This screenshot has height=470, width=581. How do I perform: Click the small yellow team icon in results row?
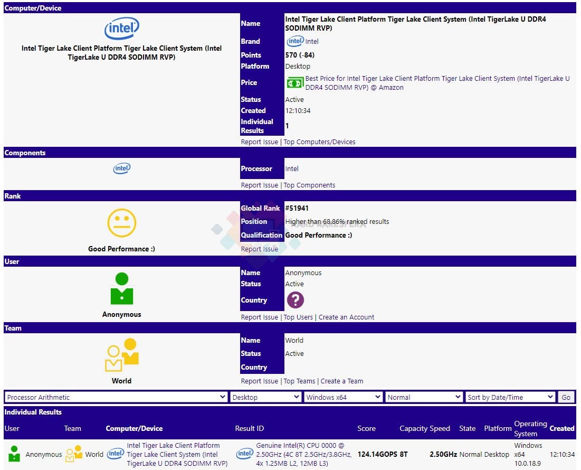[x=73, y=454]
